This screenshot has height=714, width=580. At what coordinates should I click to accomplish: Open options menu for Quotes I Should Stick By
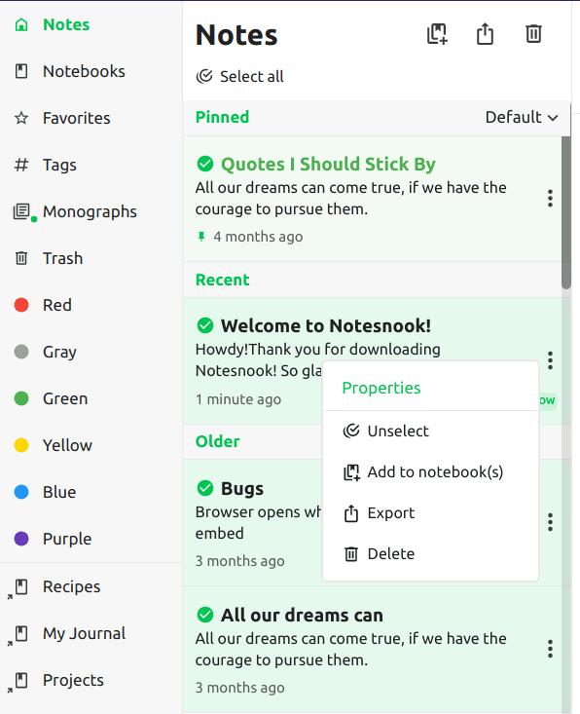[x=551, y=199]
